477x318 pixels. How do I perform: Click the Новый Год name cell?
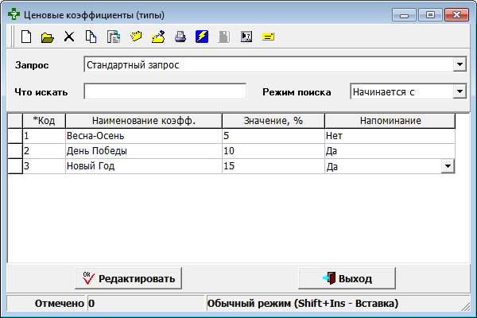[144, 166]
